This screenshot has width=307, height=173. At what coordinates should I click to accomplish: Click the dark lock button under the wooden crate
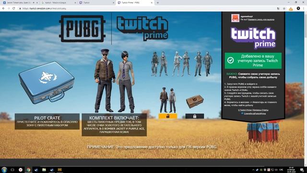pos(195,116)
